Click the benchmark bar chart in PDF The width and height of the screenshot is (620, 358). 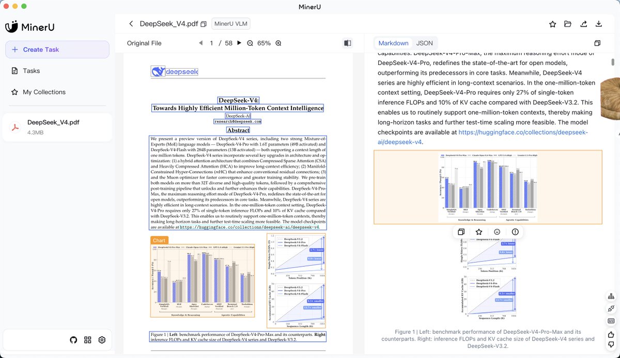coord(203,280)
